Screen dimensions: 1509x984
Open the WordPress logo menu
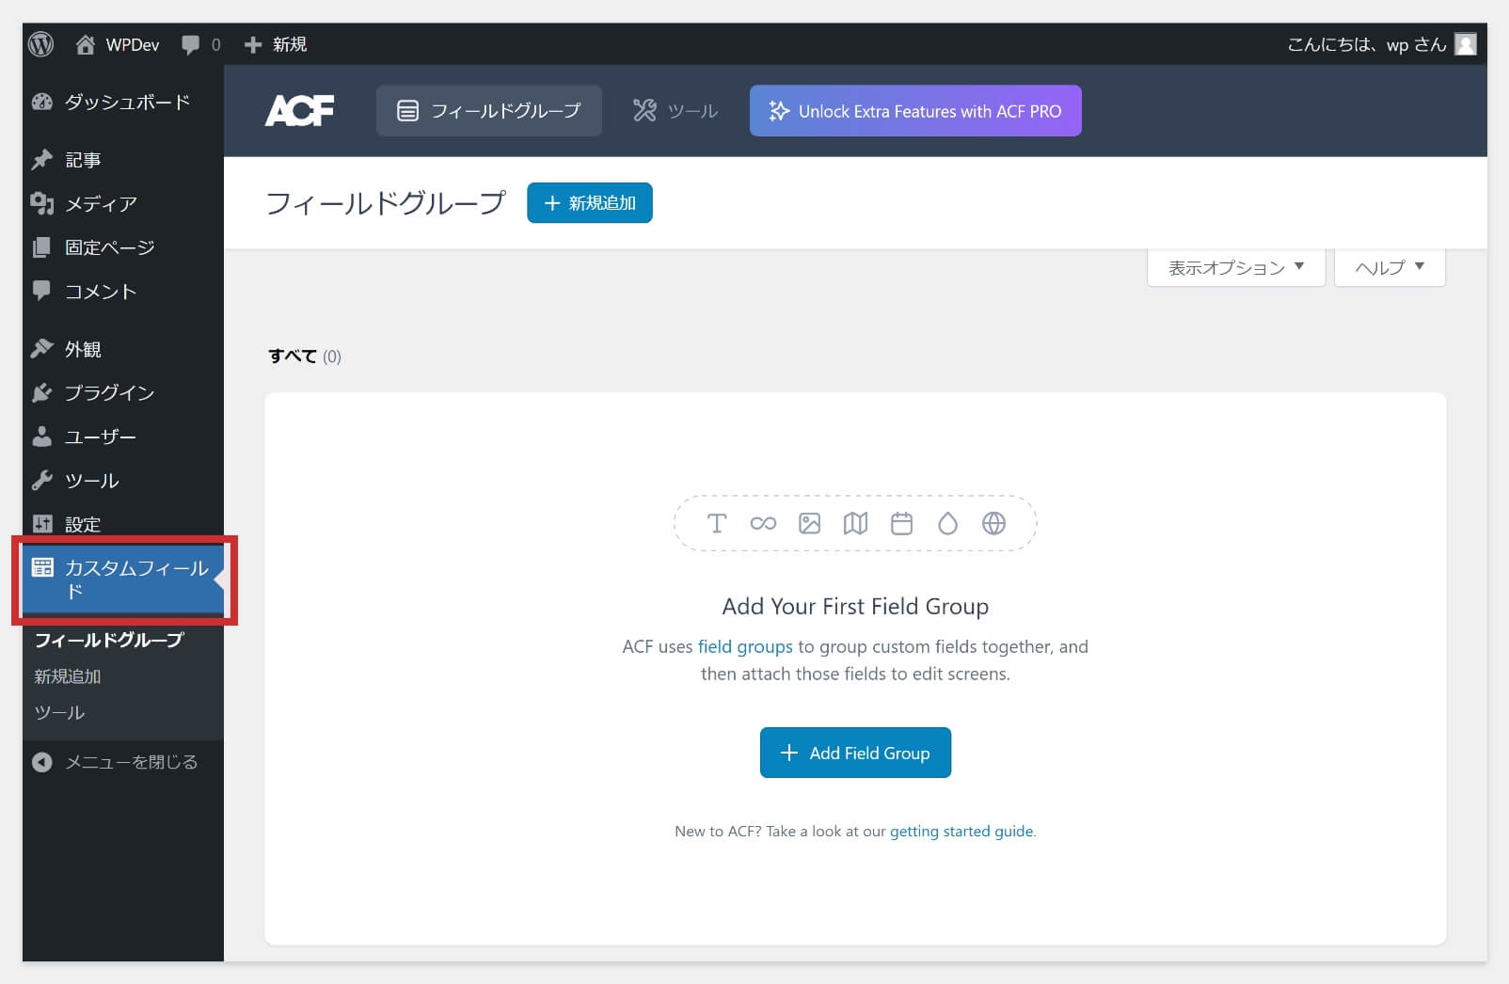coord(40,44)
